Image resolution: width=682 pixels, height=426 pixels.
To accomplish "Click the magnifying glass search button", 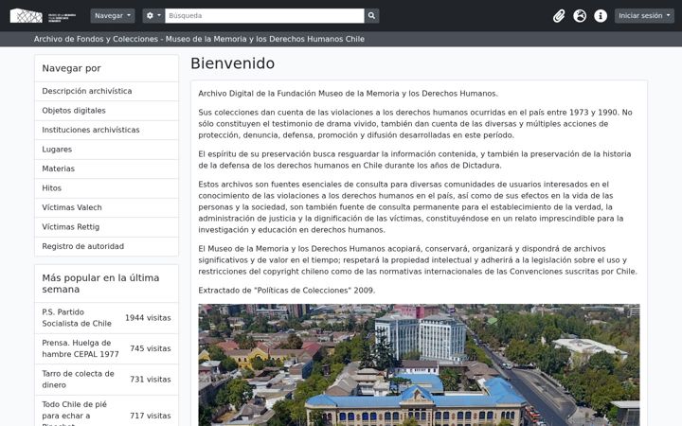I will [371, 16].
